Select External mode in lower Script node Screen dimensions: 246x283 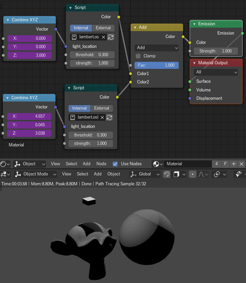coord(102,108)
